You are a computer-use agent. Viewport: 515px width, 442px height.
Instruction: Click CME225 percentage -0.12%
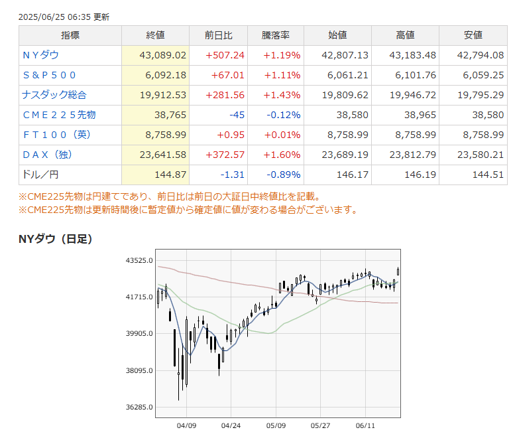click(x=284, y=115)
